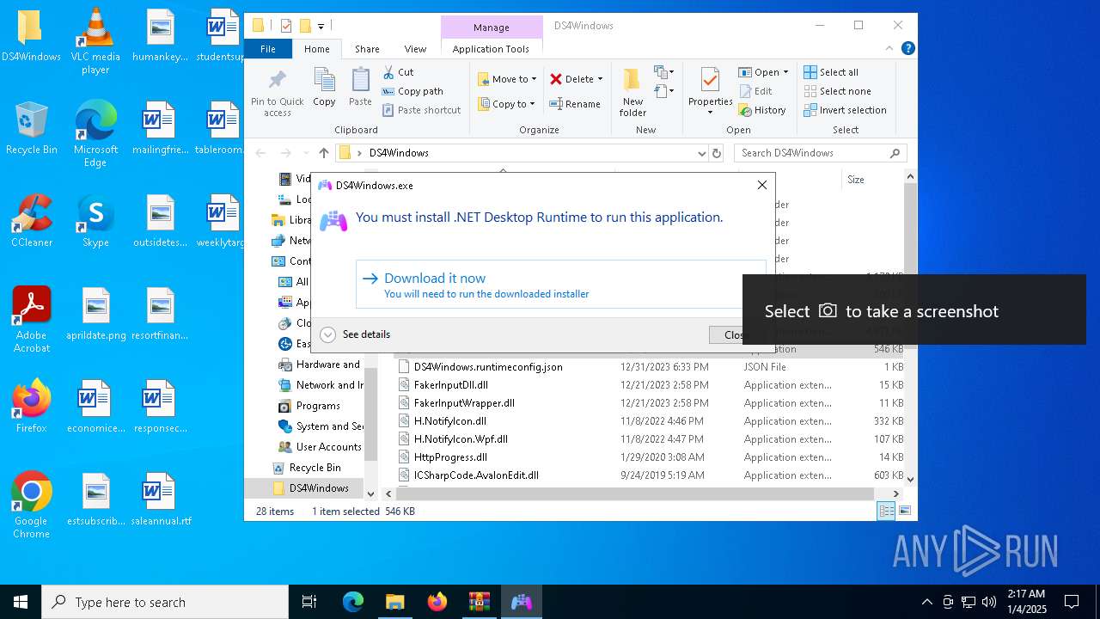The width and height of the screenshot is (1100, 619).
Task: Open Skype desktop shortcut
Action: (x=95, y=222)
